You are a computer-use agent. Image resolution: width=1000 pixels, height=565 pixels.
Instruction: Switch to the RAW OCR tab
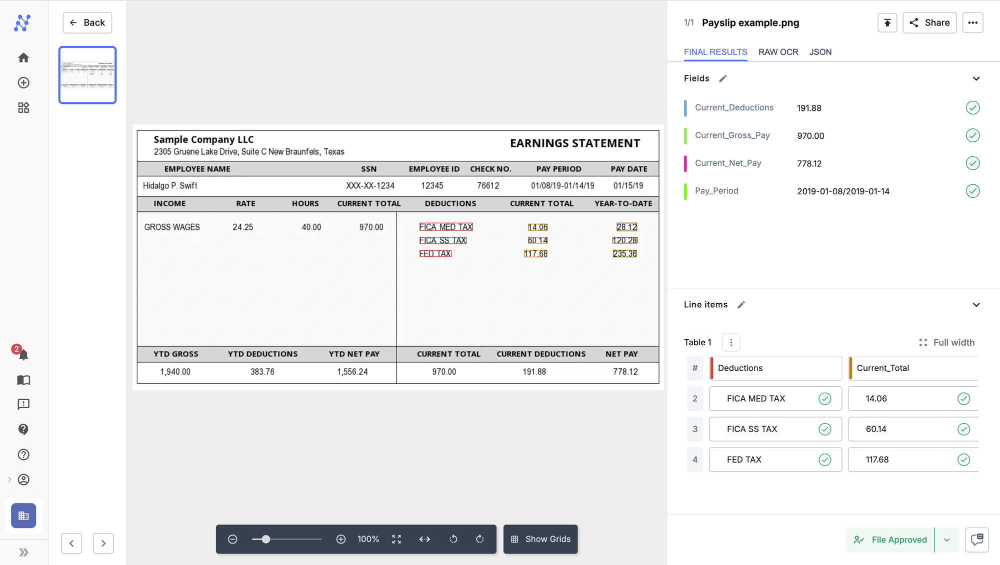pos(778,52)
